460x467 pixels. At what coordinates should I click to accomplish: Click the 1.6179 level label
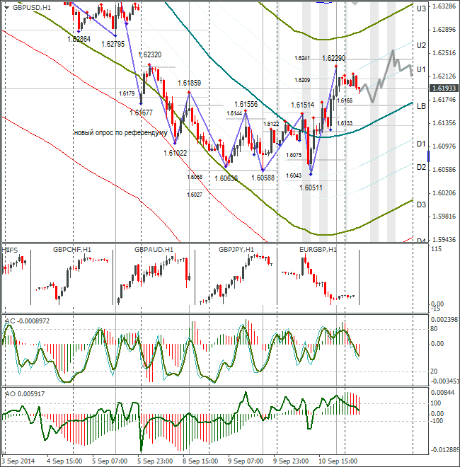(x=127, y=94)
